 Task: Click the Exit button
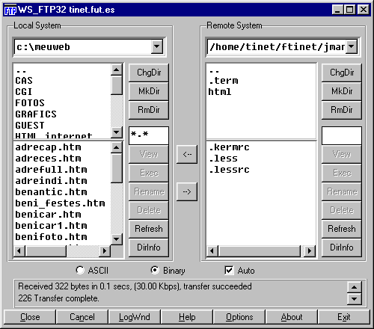click(x=344, y=317)
